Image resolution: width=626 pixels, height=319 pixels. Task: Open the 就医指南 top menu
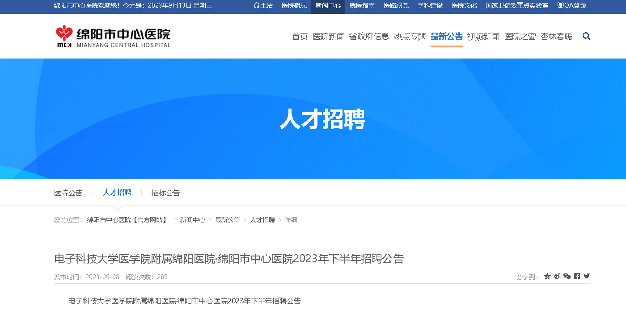pos(362,6)
